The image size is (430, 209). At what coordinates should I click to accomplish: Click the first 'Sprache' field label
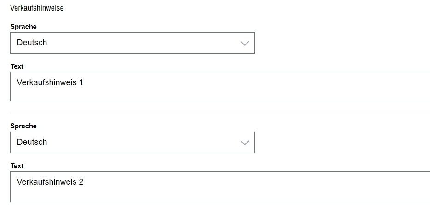(23, 27)
